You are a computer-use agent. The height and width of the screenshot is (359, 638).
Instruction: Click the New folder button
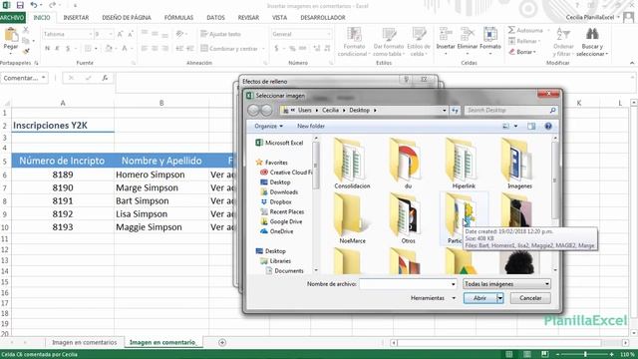[311, 127]
